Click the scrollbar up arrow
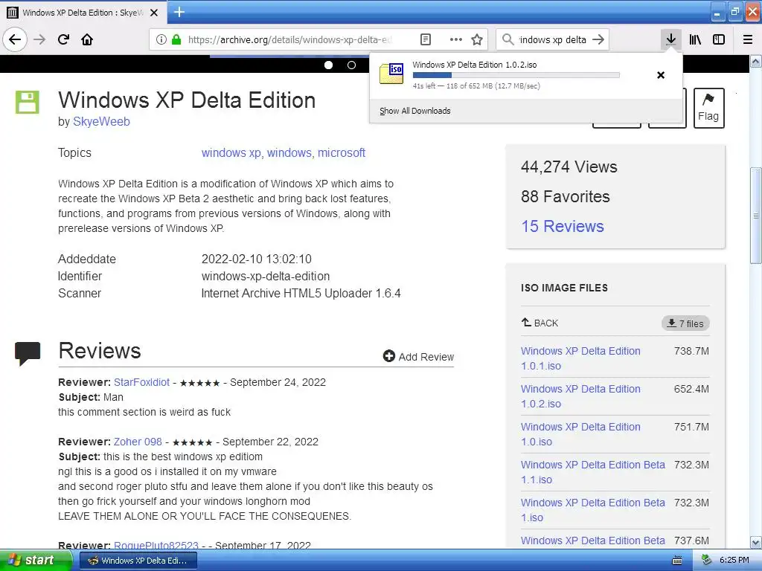The width and height of the screenshot is (762, 571). pos(755,61)
